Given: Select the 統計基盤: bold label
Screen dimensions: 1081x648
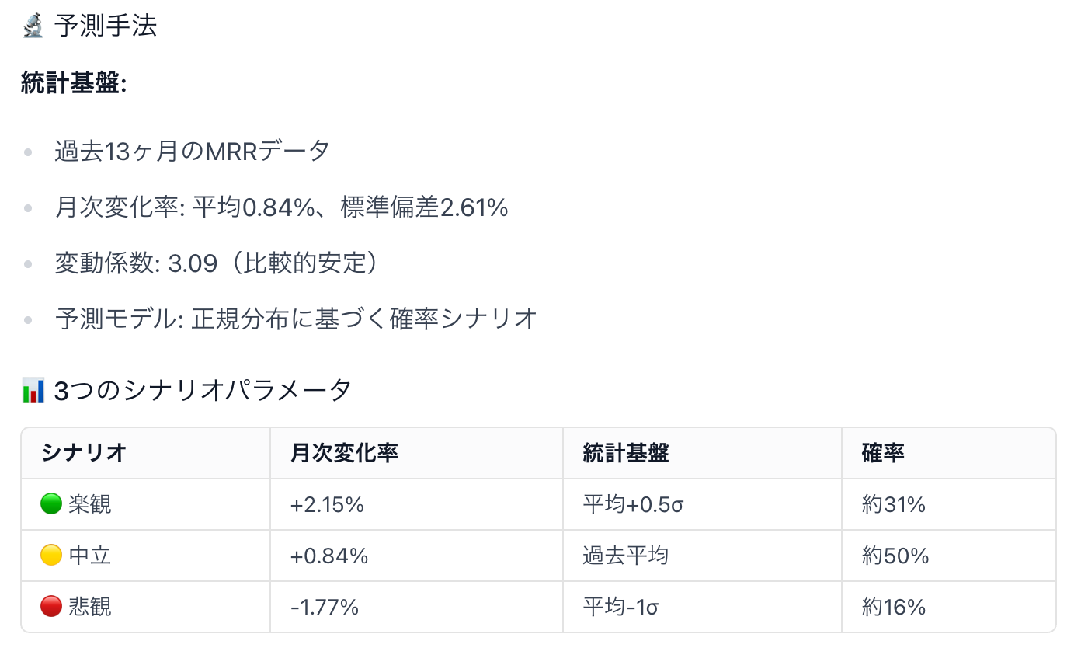Looking at the screenshot, I should (74, 84).
